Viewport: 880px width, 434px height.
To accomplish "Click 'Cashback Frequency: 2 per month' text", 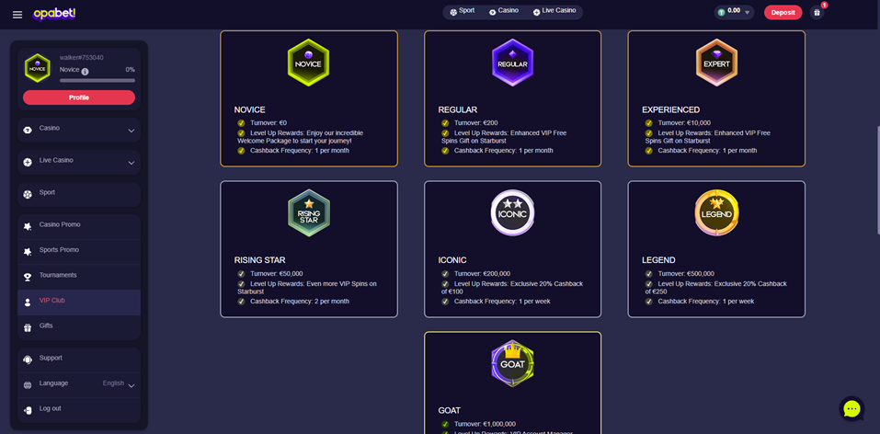I will click(299, 302).
